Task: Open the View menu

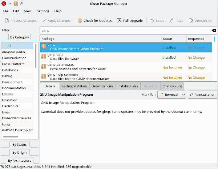Action: pyautogui.click(x=28, y=11)
